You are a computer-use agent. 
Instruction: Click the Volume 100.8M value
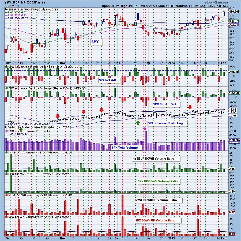click(x=187, y=6)
